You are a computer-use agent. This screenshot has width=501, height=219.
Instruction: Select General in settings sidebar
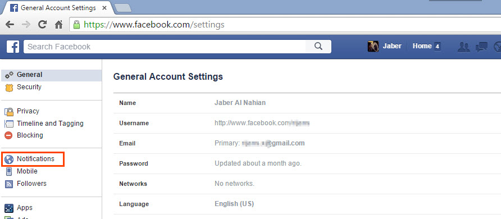(x=52, y=75)
